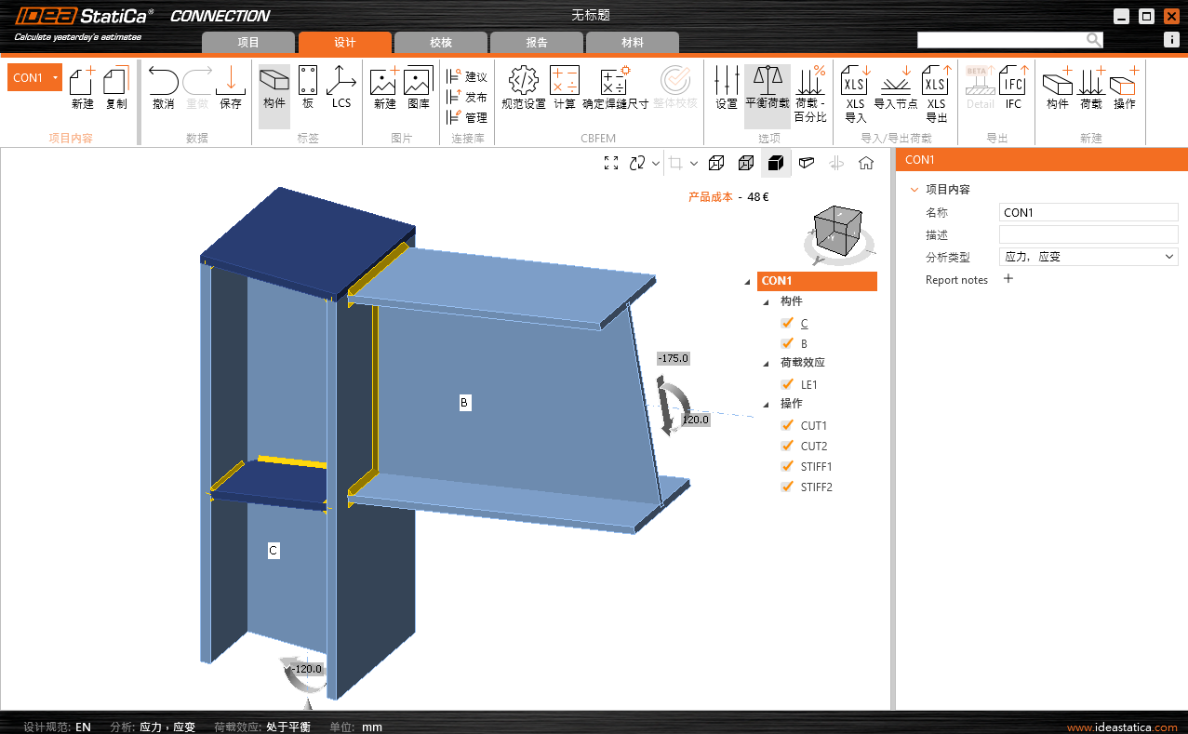Click 建议 in connection library
This screenshot has height=734, width=1188.
467,76
